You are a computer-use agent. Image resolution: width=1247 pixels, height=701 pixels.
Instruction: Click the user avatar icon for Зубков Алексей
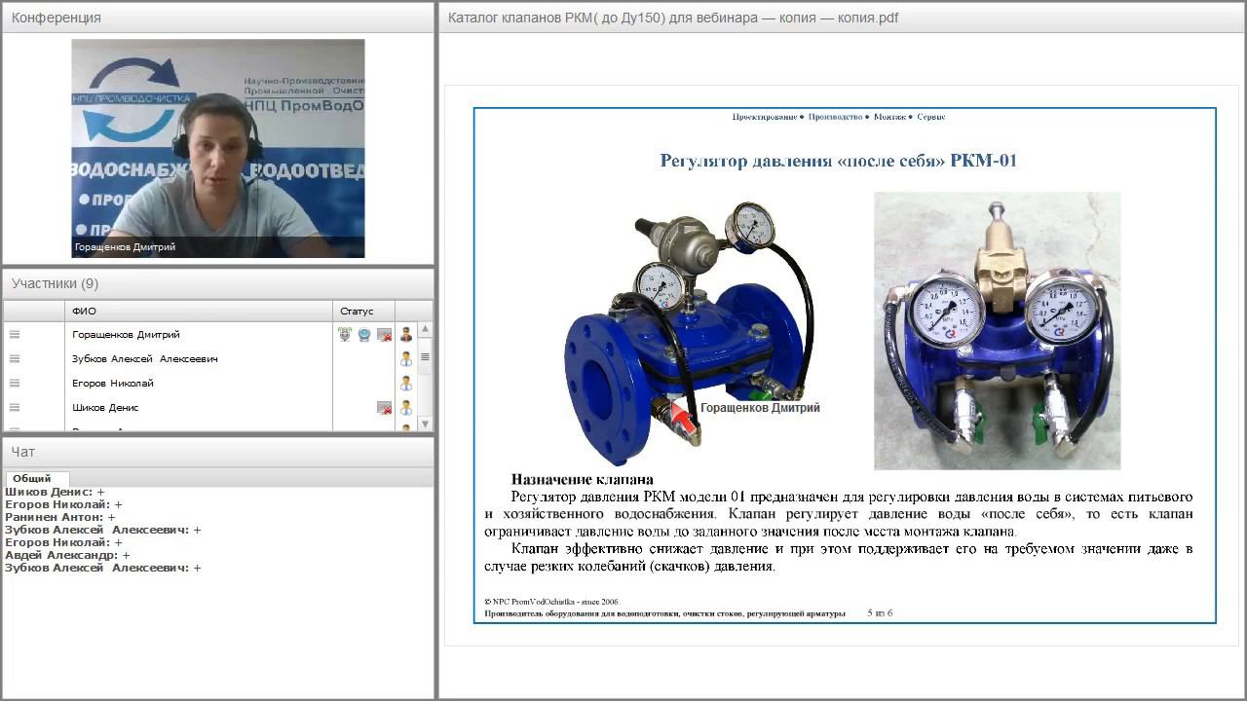[x=406, y=358]
